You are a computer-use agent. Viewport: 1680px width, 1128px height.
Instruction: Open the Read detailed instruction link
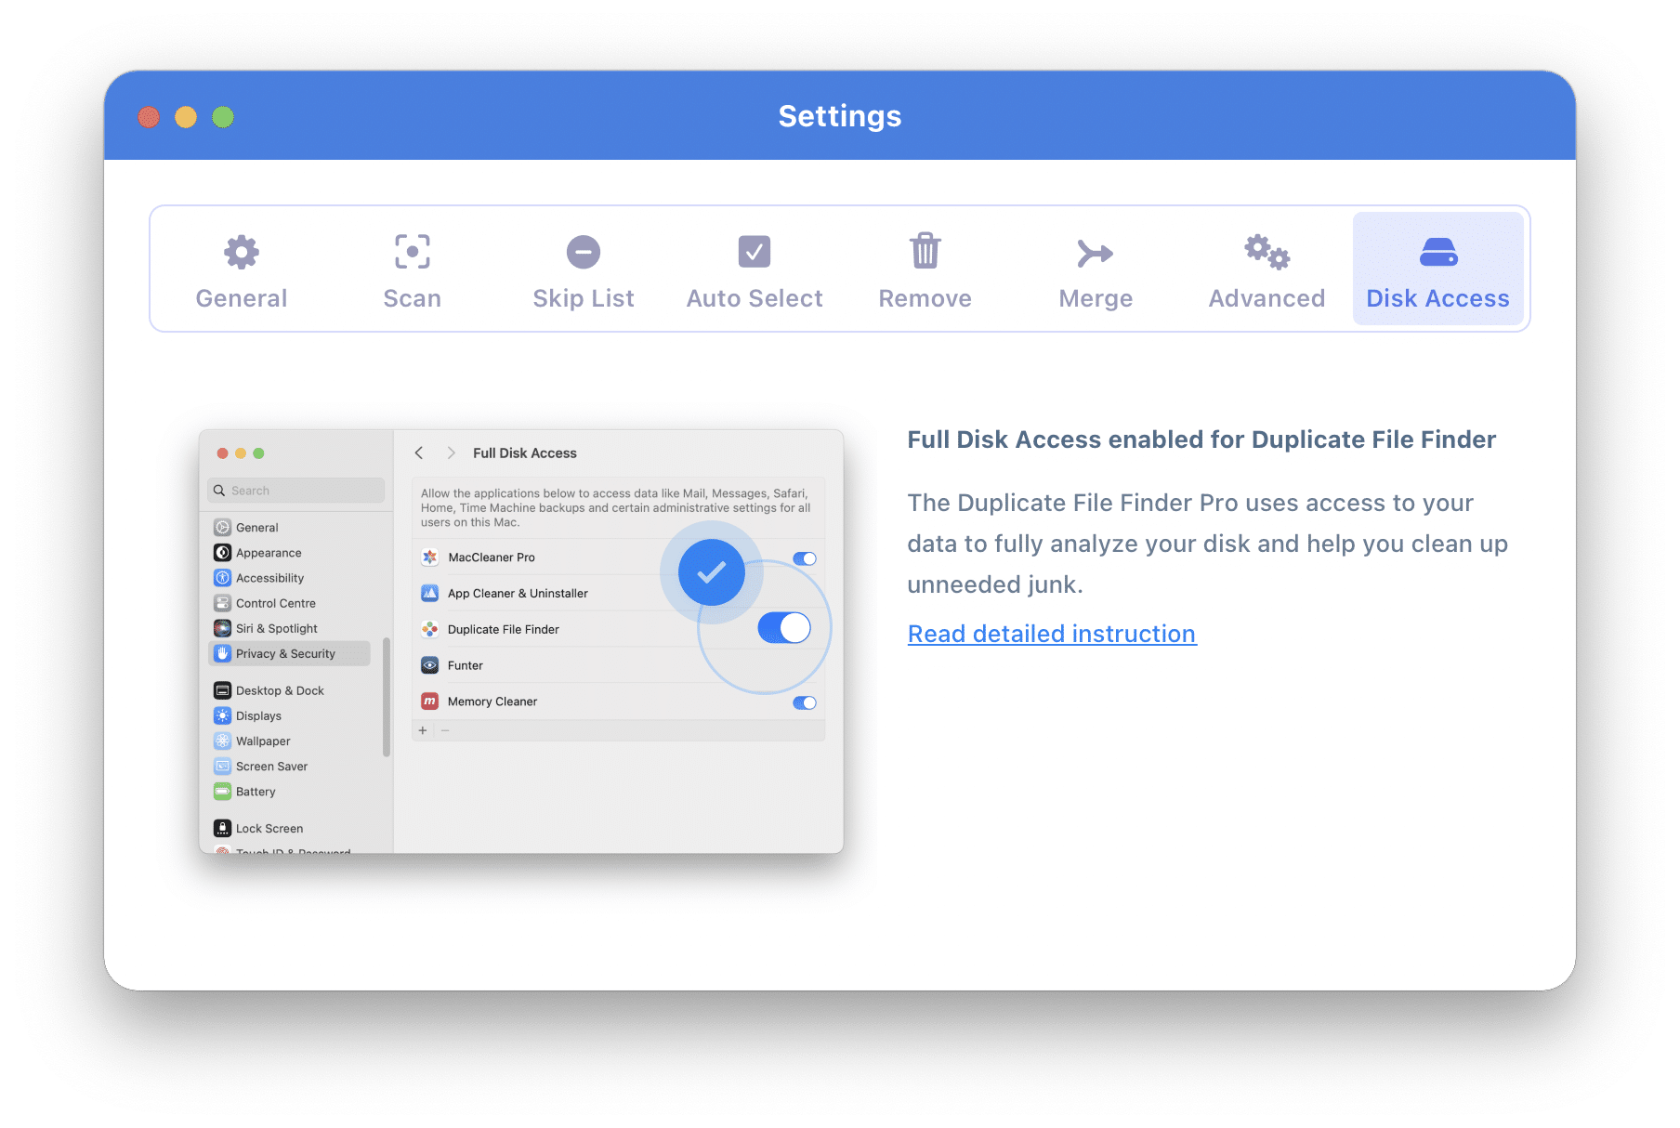point(1052,634)
